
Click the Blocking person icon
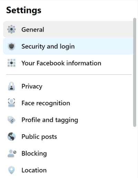click(12, 153)
